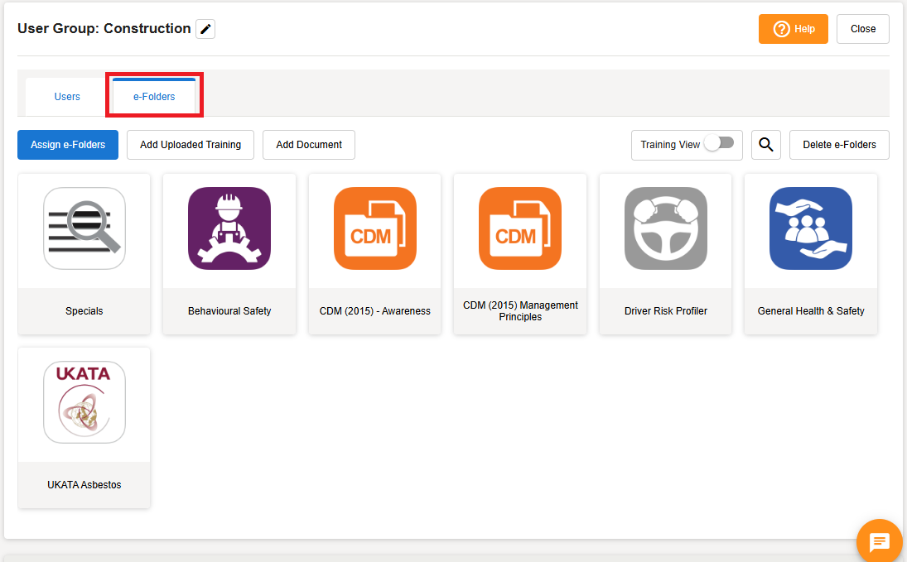
Task: Open the Specials e-Folder magnifier icon
Action: (84, 228)
